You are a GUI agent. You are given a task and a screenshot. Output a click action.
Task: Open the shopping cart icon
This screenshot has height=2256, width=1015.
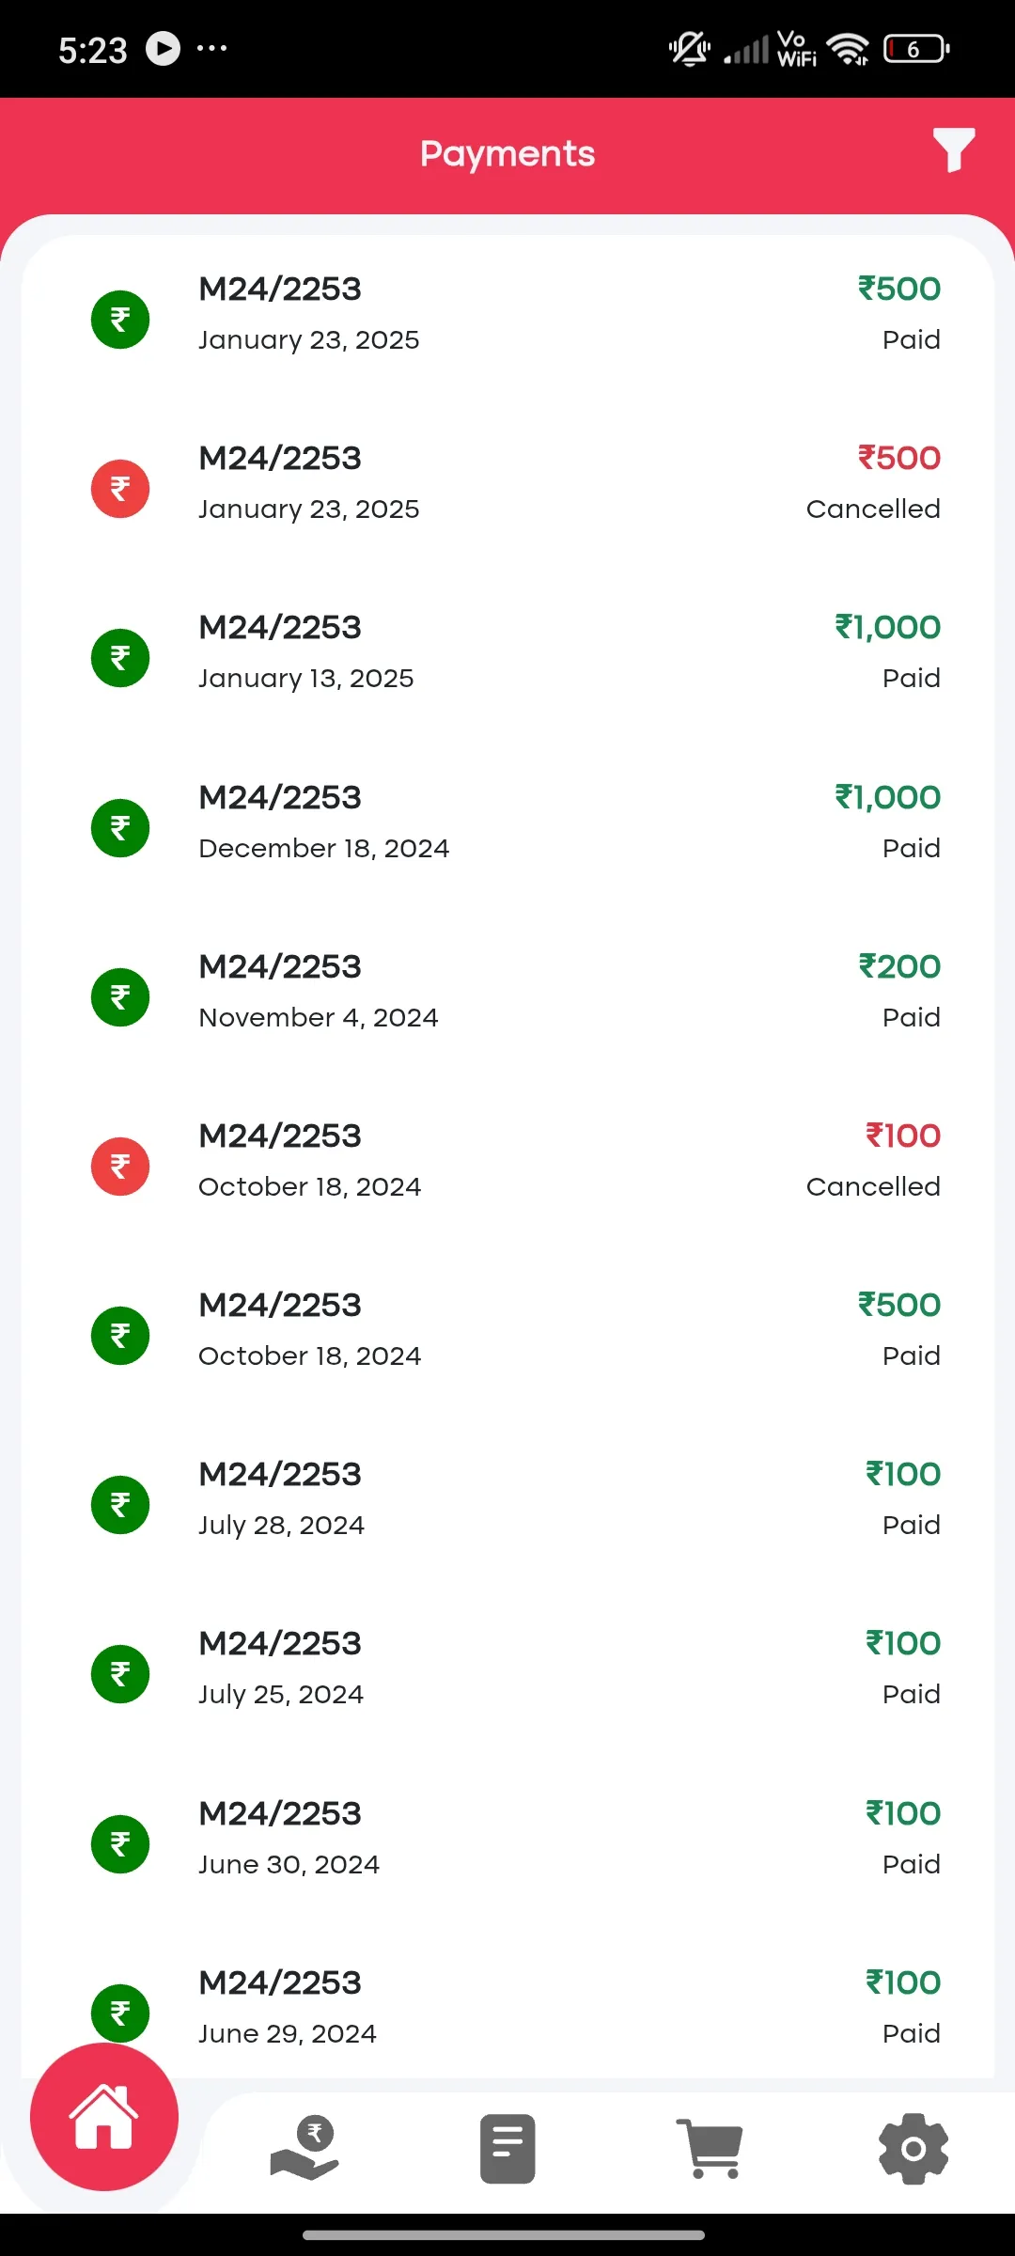710,2149
